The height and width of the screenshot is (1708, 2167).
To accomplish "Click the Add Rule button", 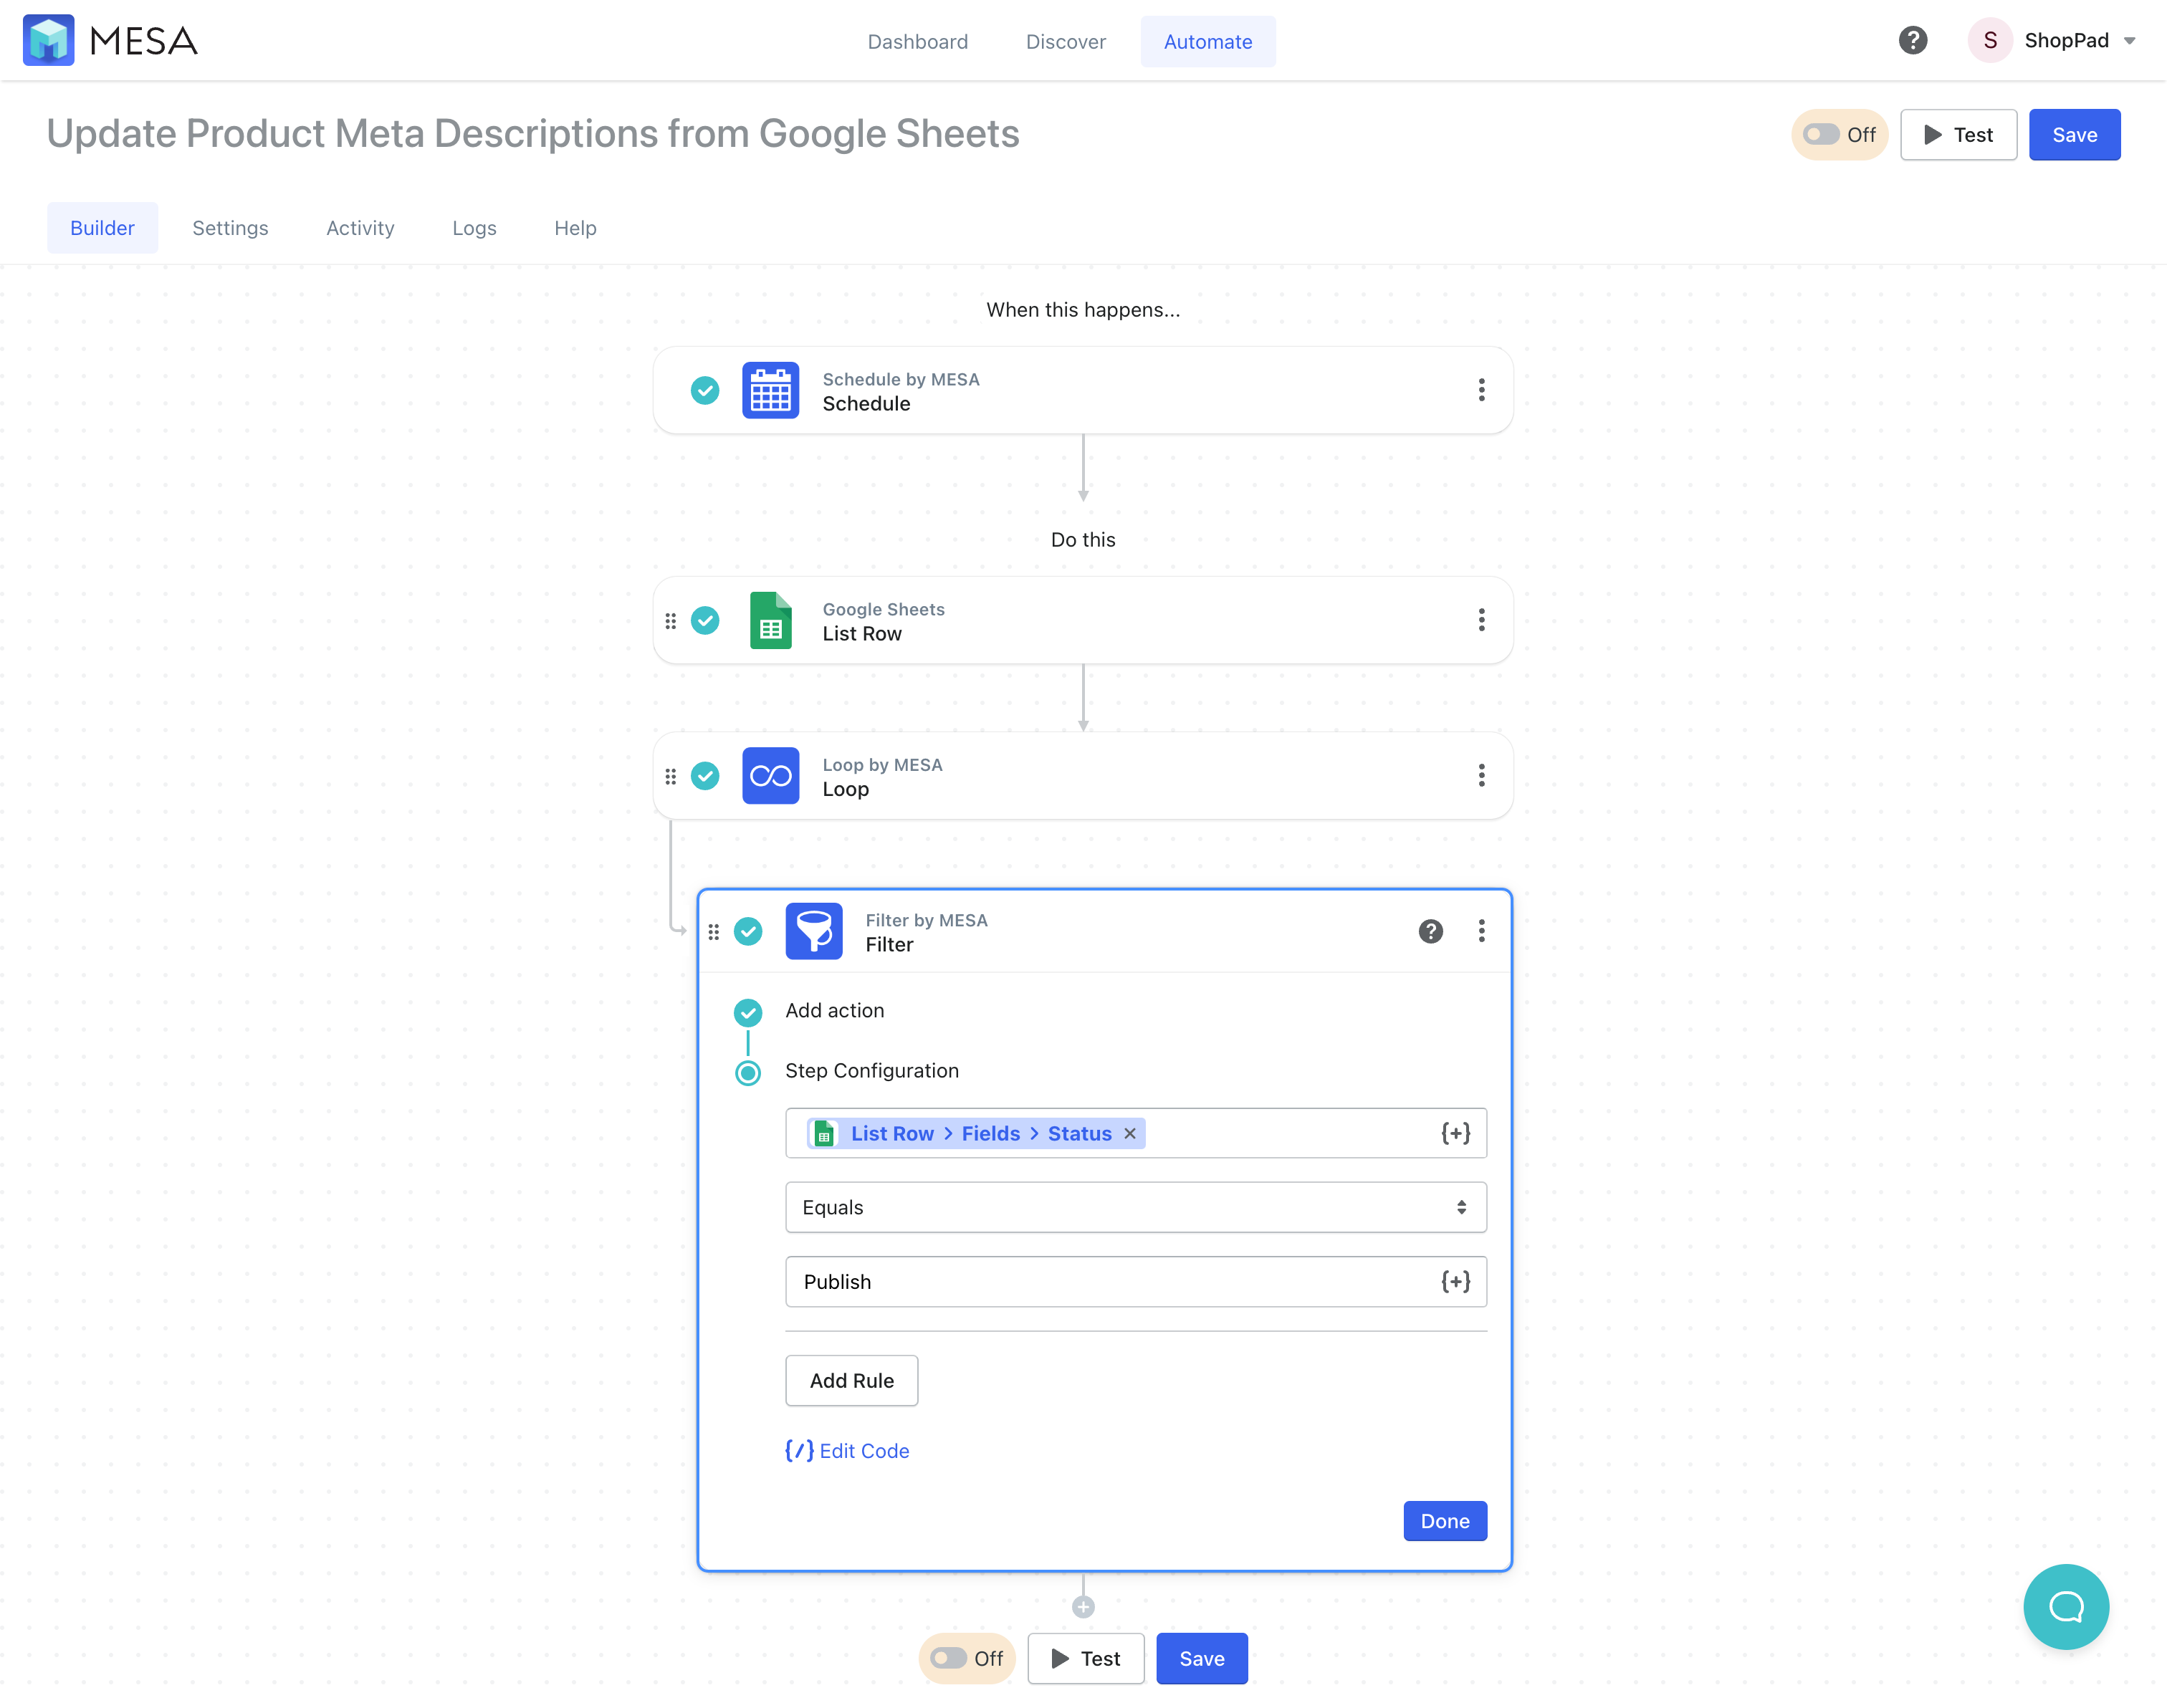I will [x=851, y=1381].
